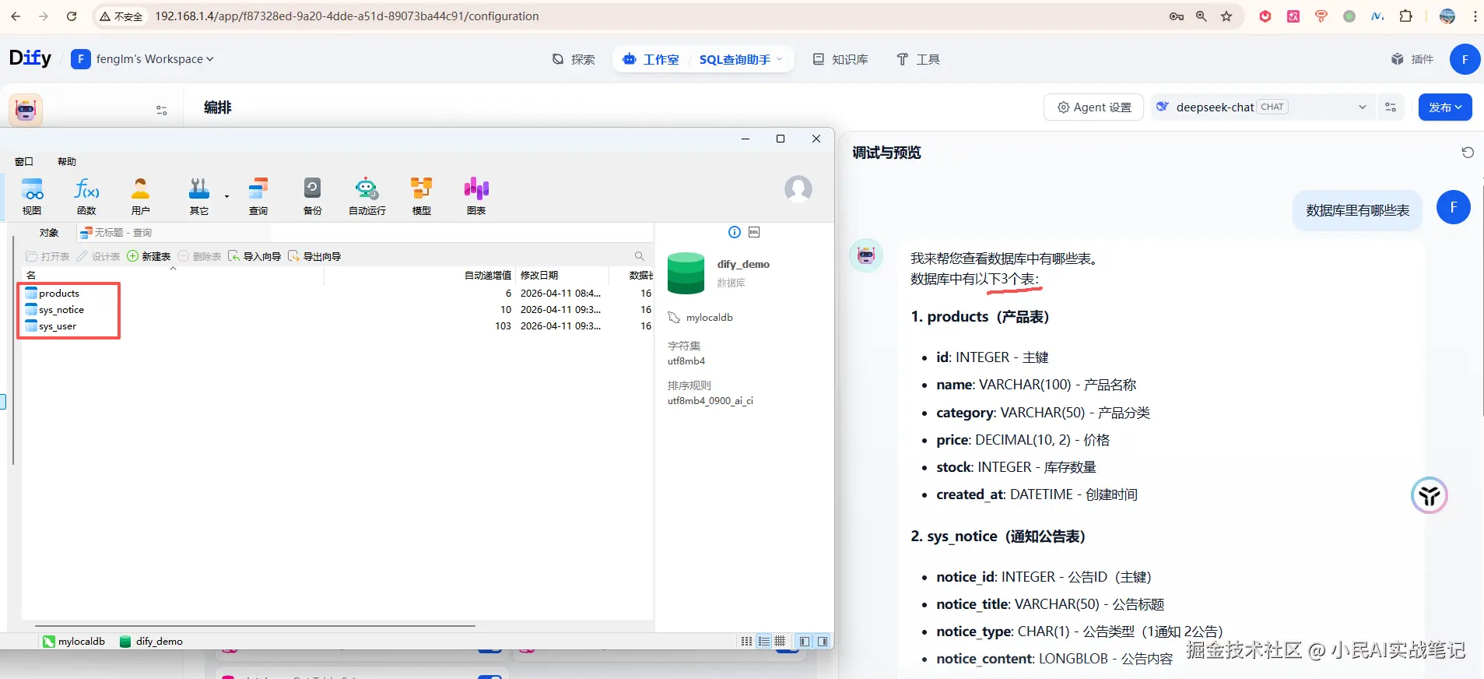Image resolution: width=1484 pixels, height=679 pixels.
Task: Show the info panel icon
Action: (x=735, y=232)
